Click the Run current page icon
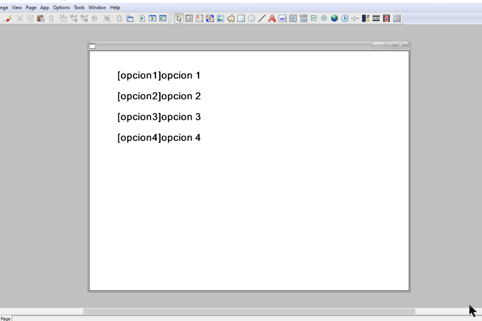The height and width of the screenshot is (321, 482). (x=163, y=18)
